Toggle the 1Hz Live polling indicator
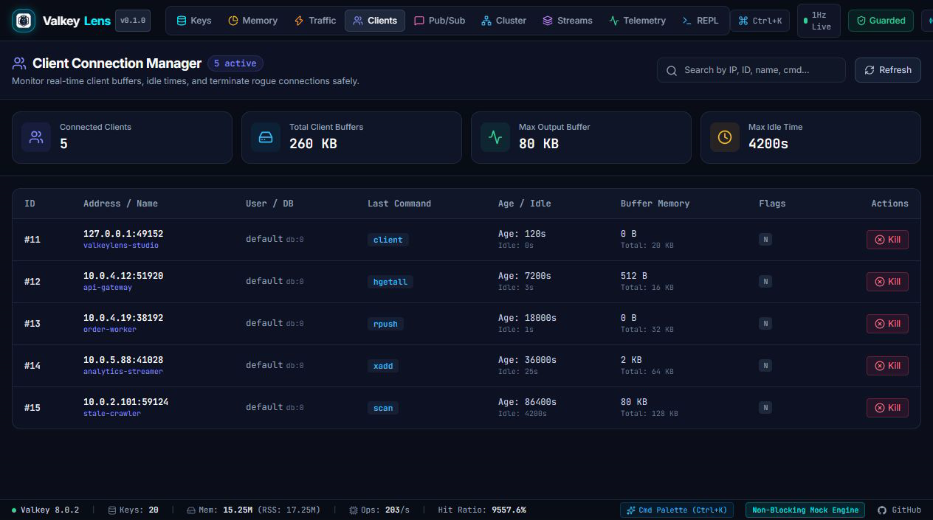This screenshot has width=933, height=520. click(x=819, y=21)
